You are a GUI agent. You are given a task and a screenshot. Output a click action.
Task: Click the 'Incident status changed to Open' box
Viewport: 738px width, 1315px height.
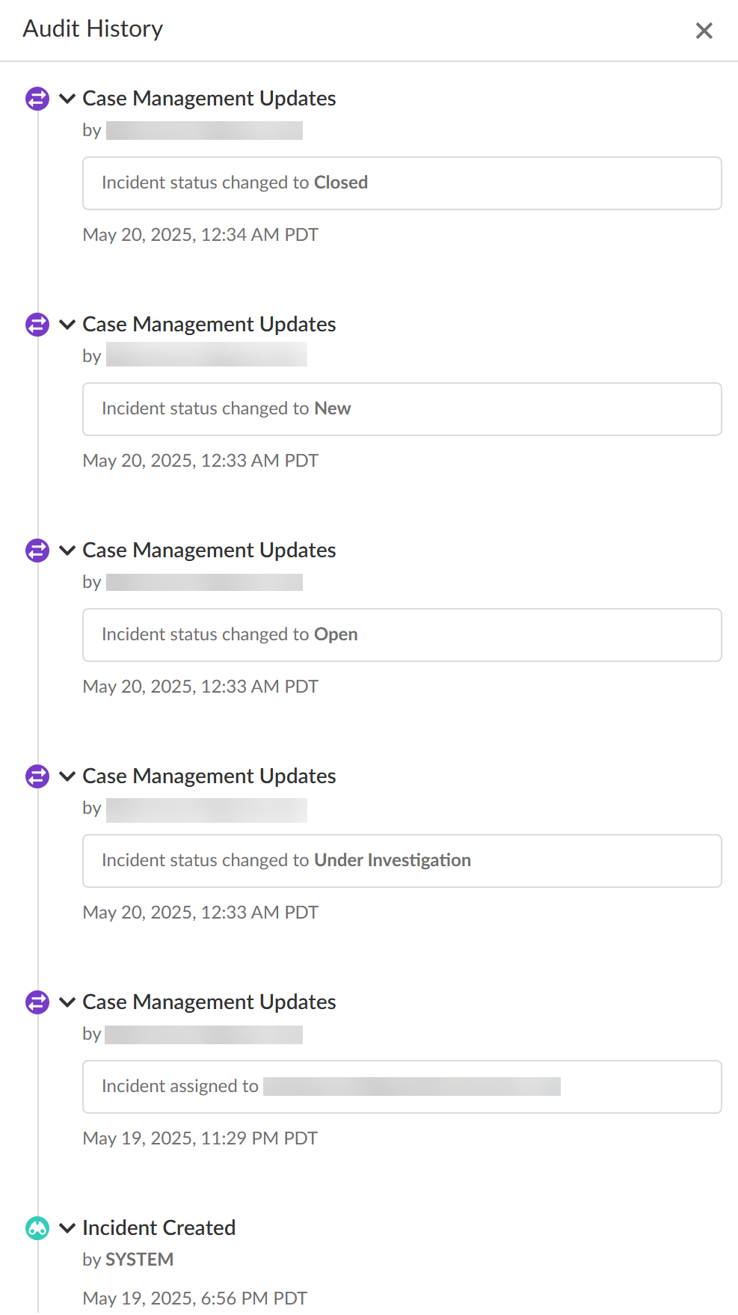(402, 635)
